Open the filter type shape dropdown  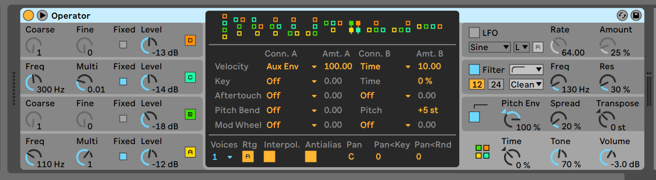point(526,70)
